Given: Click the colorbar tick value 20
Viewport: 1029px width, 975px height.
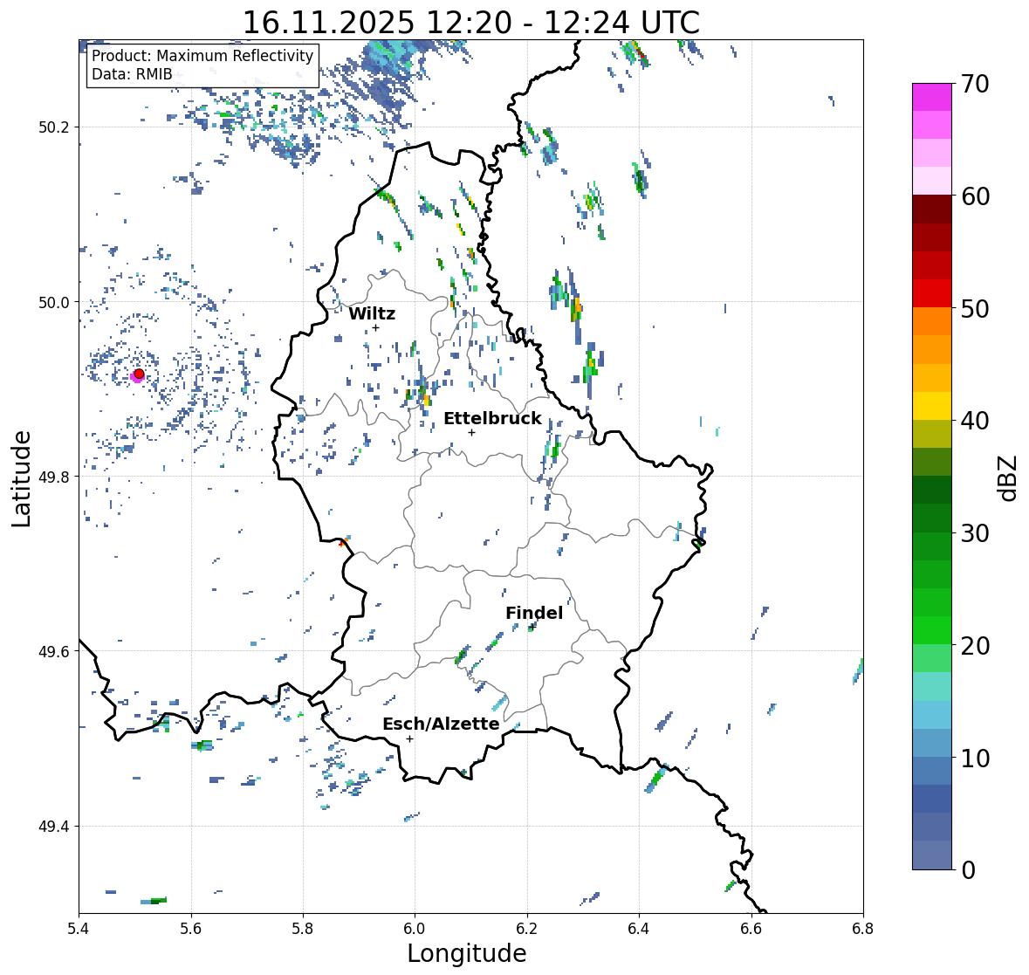Looking at the screenshot, I should click(x=975, y=646).
